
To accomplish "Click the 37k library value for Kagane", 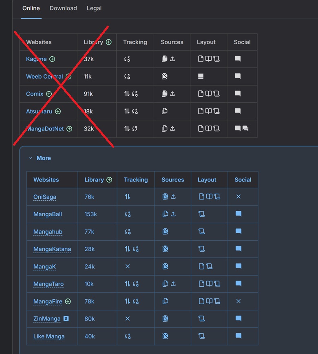I will pos(89,59).
